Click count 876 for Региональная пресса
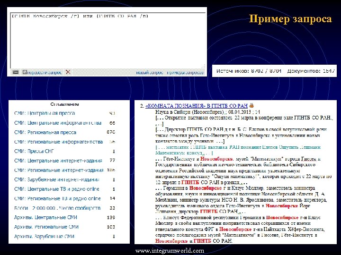 click(x=111, y=132)
